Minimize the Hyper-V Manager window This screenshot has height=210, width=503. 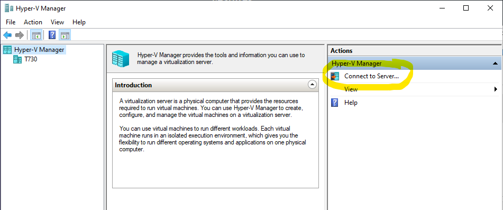(x=442, y=8)
